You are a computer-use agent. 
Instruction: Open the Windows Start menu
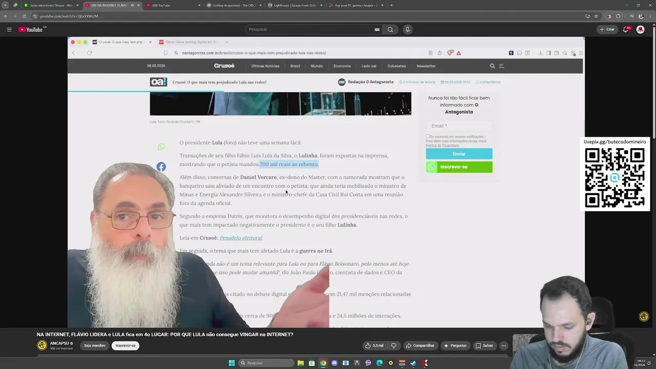[x=232, y=363]
